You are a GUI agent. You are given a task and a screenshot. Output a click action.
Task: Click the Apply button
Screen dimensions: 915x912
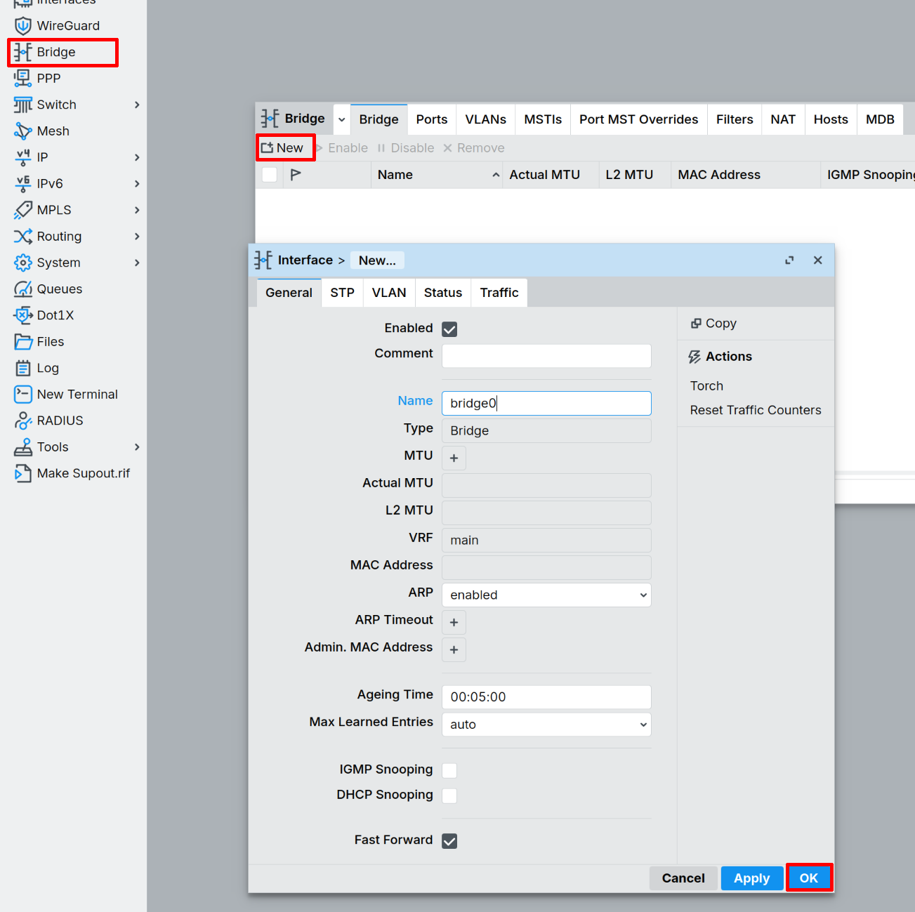pos(751,878)
